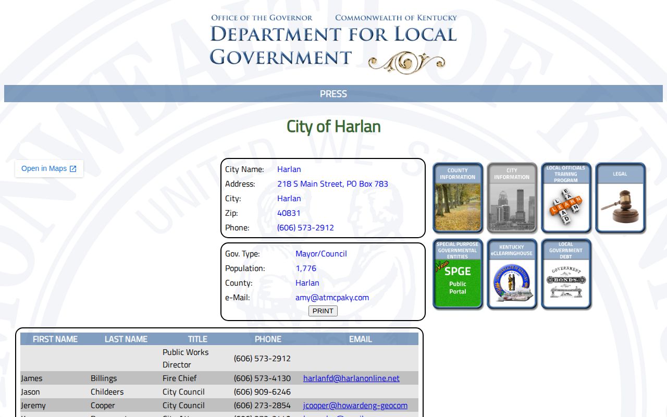This screenshot has width=667, height=417.
Task: Click the City of Harlan heading
Action: 333,127
